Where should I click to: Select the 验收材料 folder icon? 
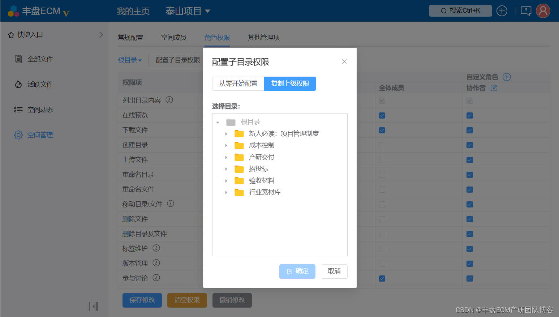click(239, 181)
